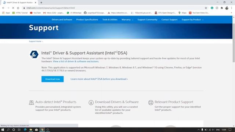
Task: Open the Windows Start menu
Action: coord(3,130)
